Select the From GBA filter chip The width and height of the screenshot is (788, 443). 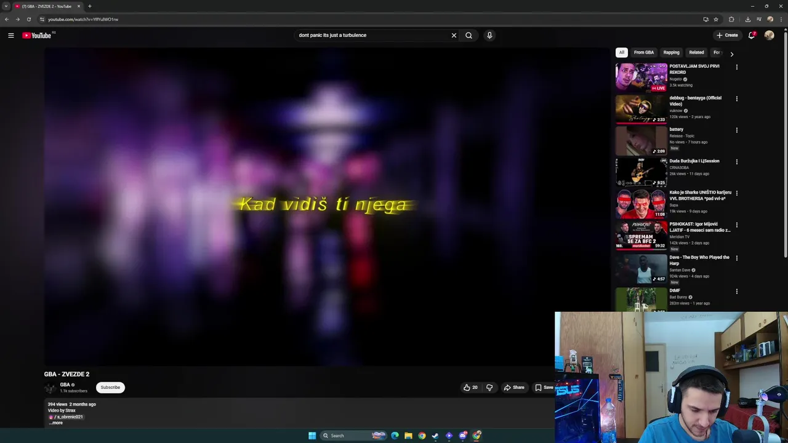click(x=644, y=52)
